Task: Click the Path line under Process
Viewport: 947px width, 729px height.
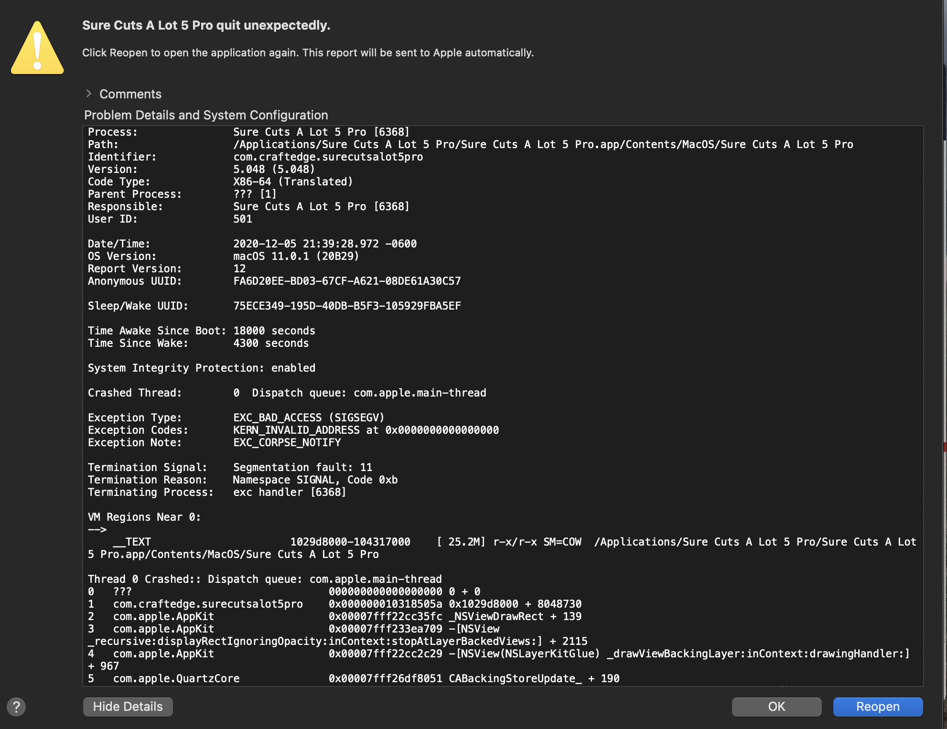Action: [x=470, y=144]
